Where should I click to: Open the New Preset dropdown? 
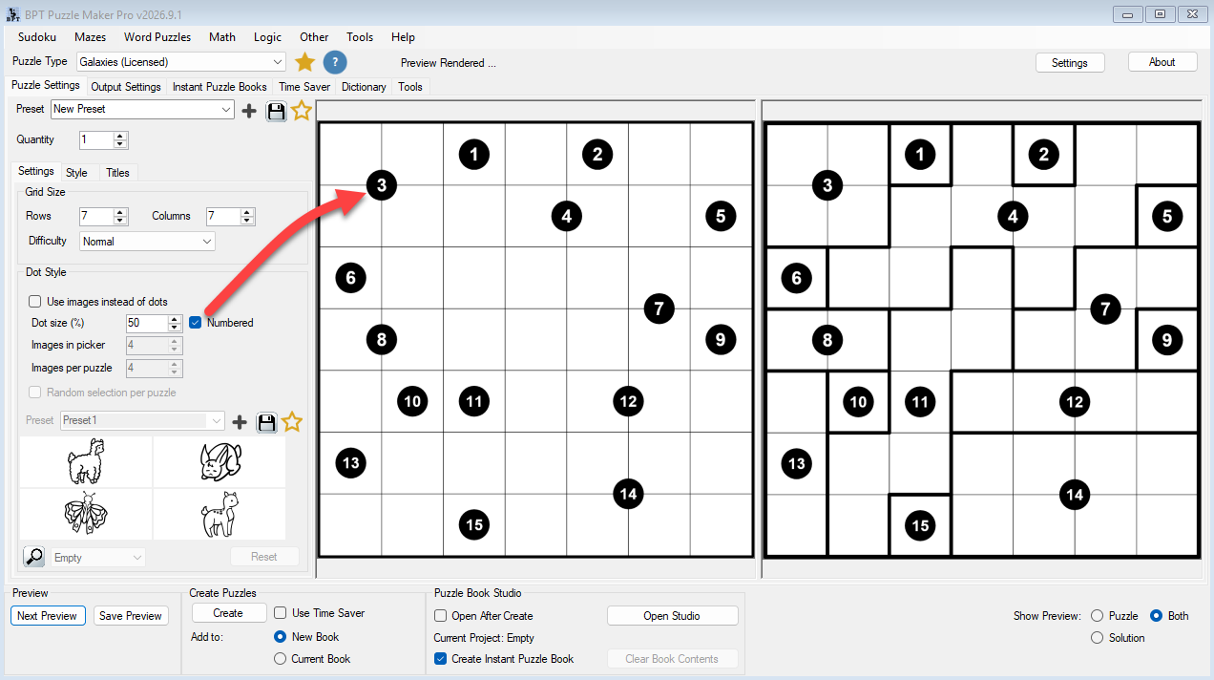coord(142,109)
